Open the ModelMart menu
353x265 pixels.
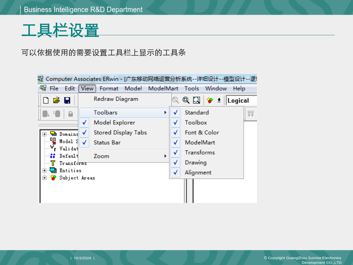point(163,88)
